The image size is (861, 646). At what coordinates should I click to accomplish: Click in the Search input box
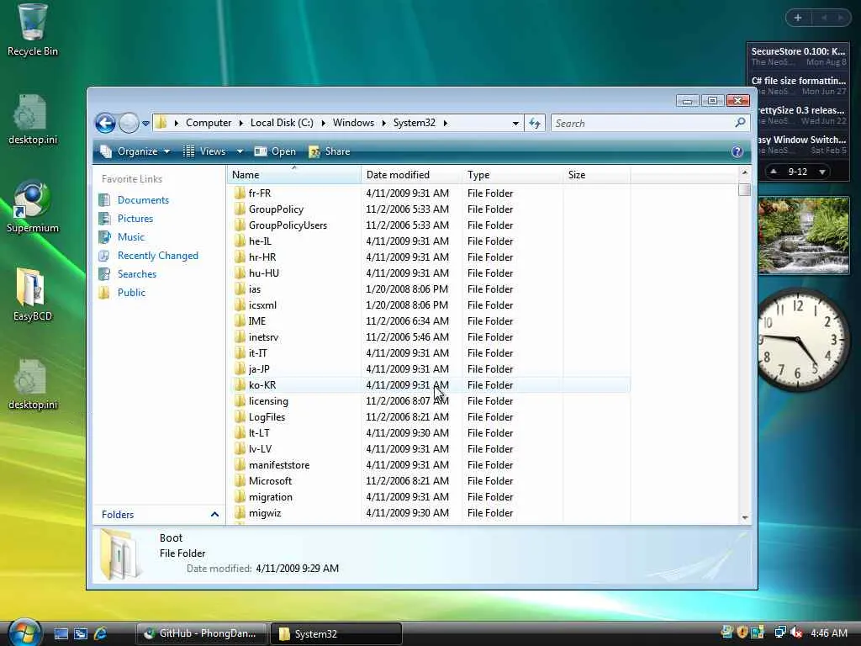(x=642, y=123)
